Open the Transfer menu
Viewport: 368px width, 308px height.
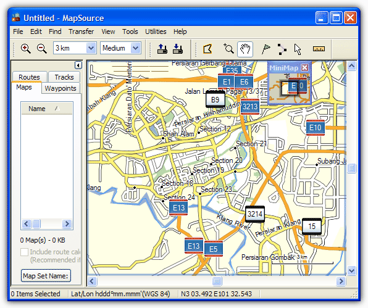(x=82, y=31)
